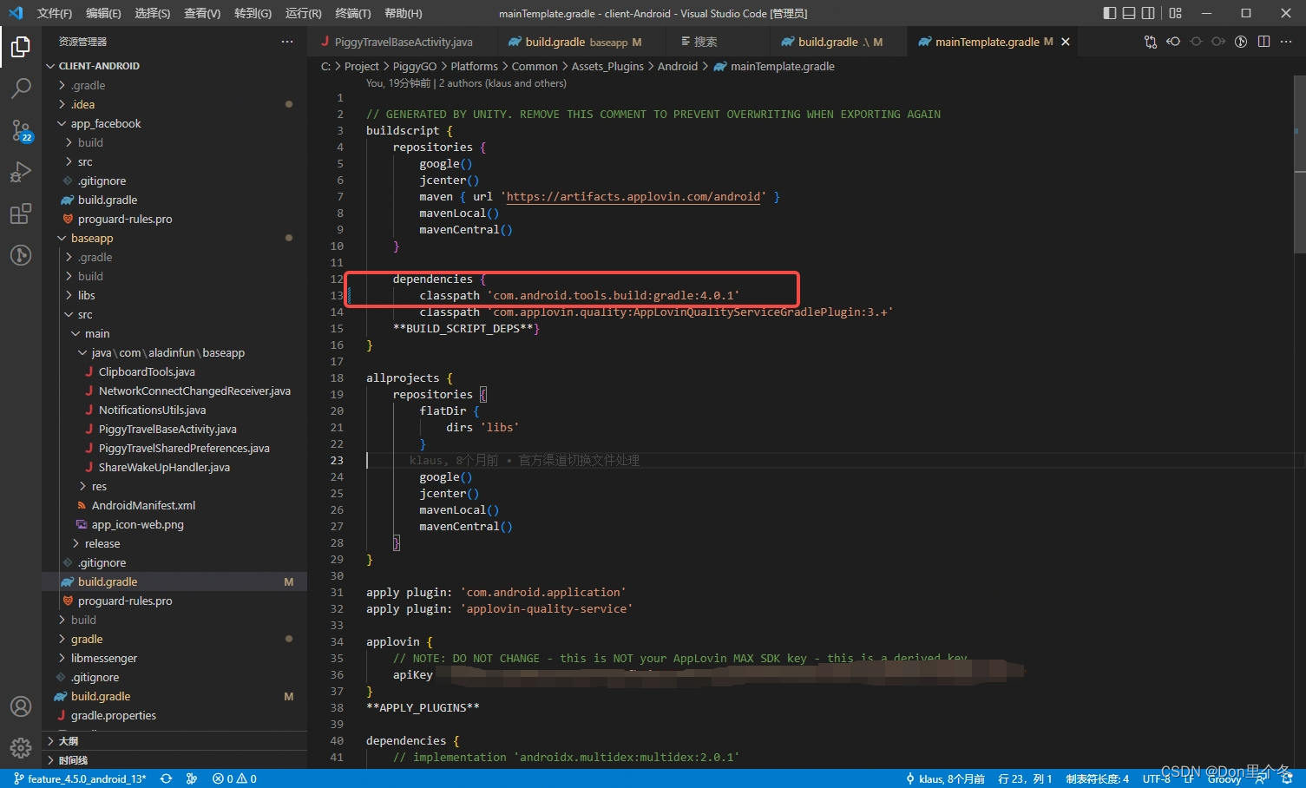Switch to PiggyTravelBaseActivity.java tab
This screenshot has width=1306, height=788.
click(403, 42)
